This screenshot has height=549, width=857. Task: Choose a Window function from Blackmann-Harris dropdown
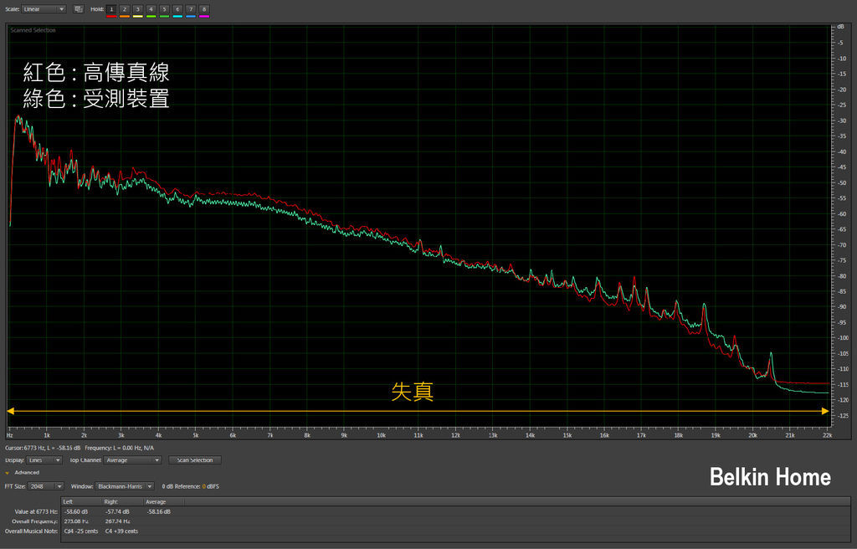[x=125, y=486]
